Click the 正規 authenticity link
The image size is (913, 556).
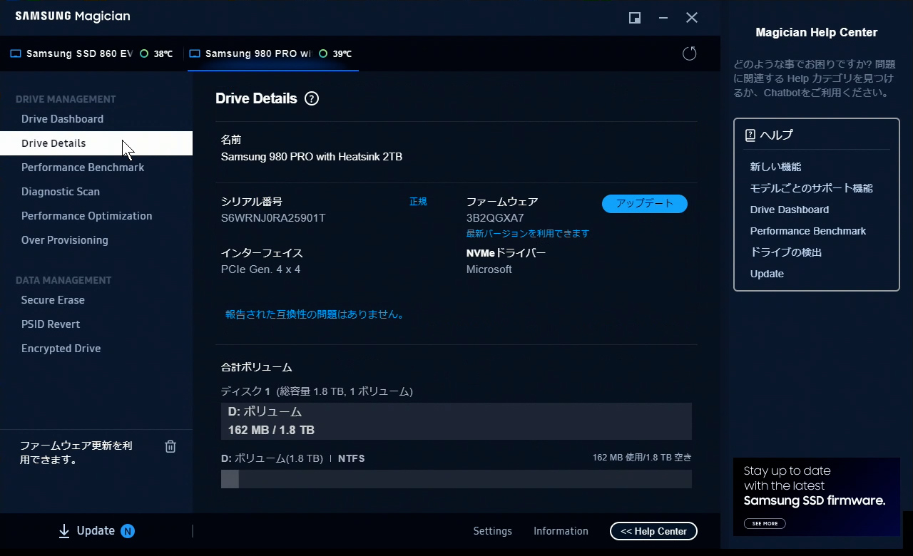click(x=418, y=202)
